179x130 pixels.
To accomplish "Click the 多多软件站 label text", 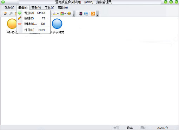I will pos(57,32).
